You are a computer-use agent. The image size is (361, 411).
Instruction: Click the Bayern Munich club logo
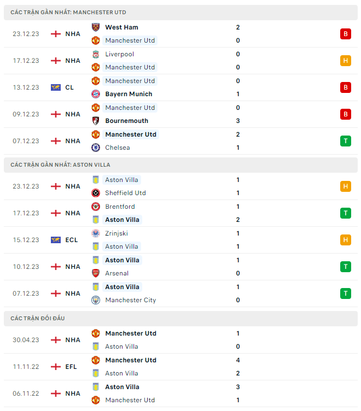(96, 94)
